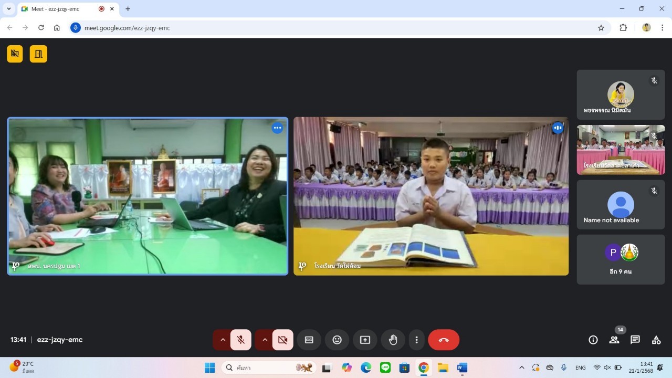Toggle closed captions button
The width and height of the screenshot is (672, 378).
[x=309, y=340]
